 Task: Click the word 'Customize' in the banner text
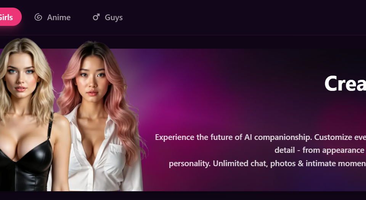(332, 137)
